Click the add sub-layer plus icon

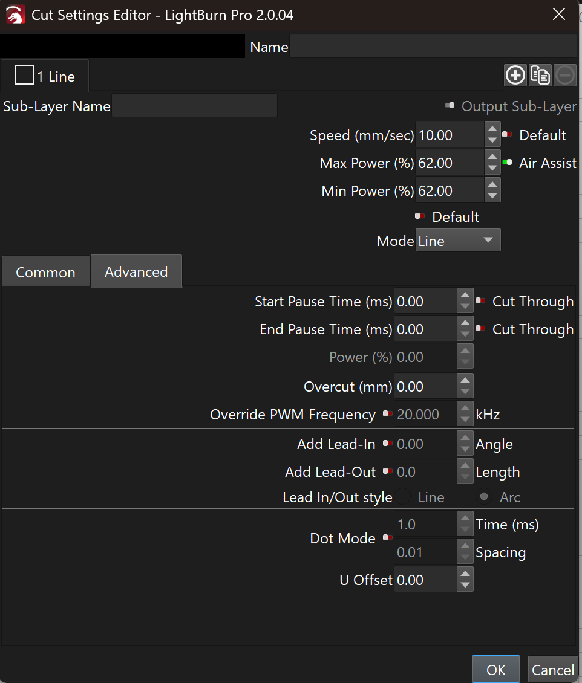[515, 75]
